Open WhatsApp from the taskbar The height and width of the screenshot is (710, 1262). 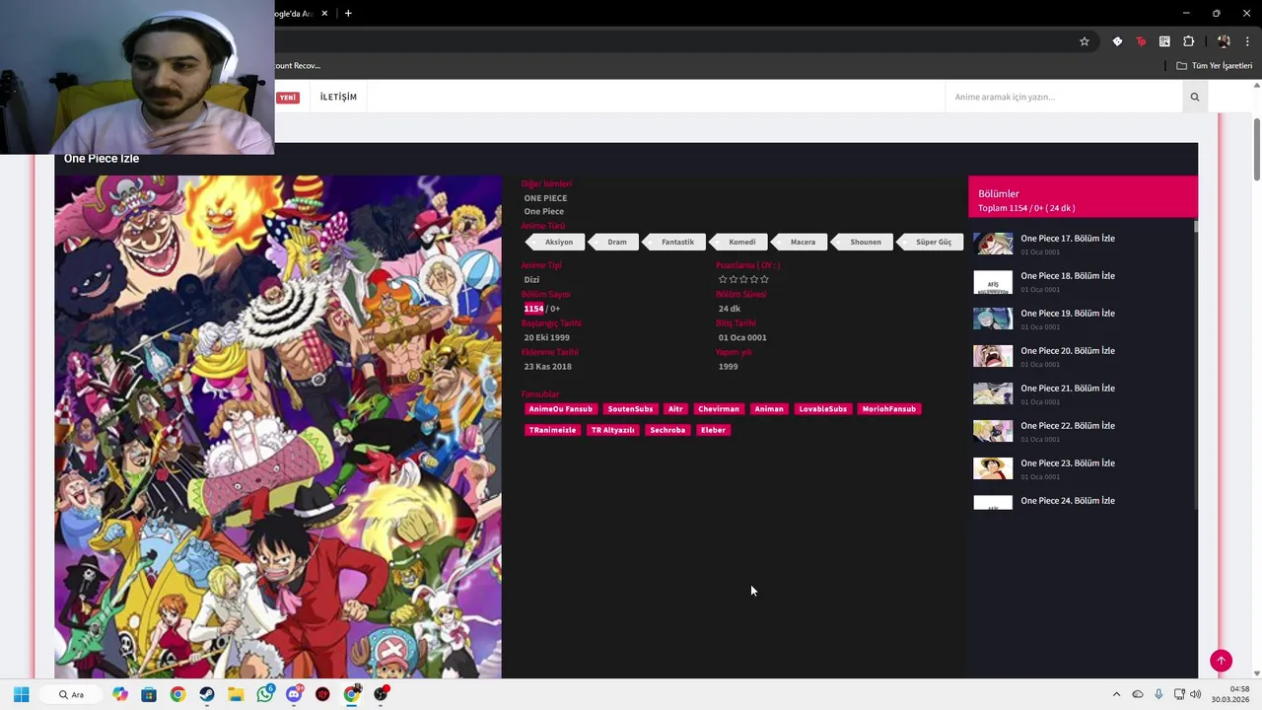[x=264, y=694]
